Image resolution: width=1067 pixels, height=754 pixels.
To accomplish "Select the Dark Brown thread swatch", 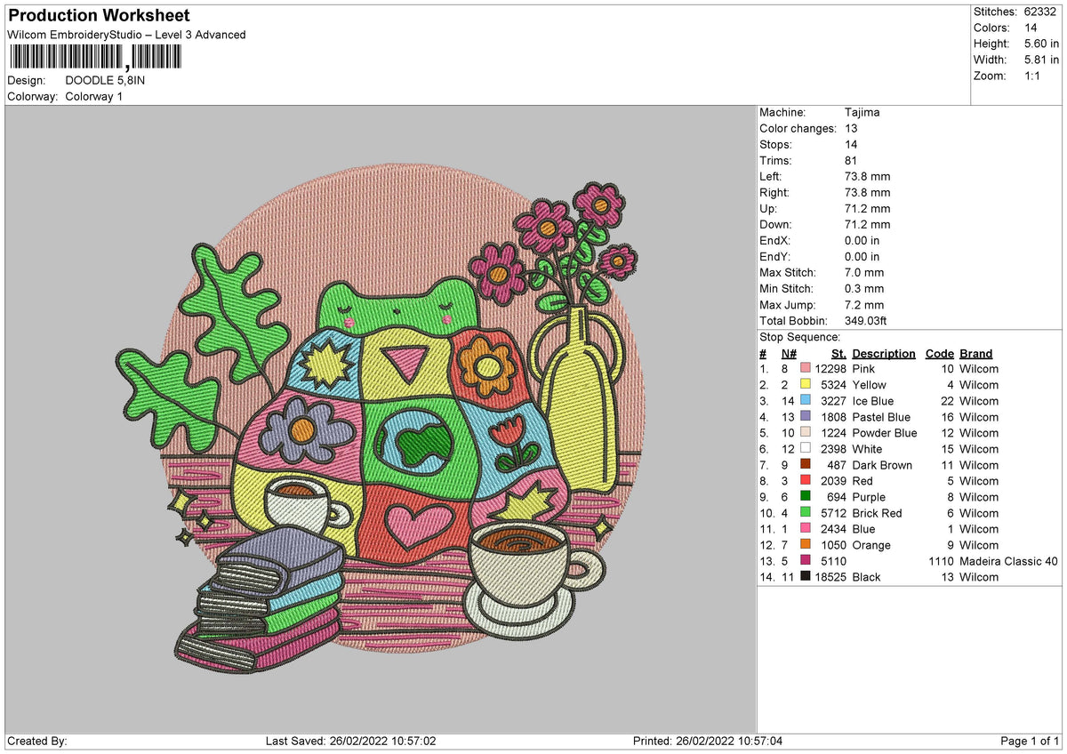I will 806,465.
